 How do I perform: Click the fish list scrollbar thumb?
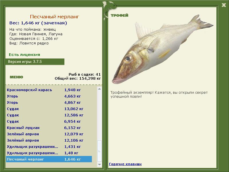(x=99, y=151)
